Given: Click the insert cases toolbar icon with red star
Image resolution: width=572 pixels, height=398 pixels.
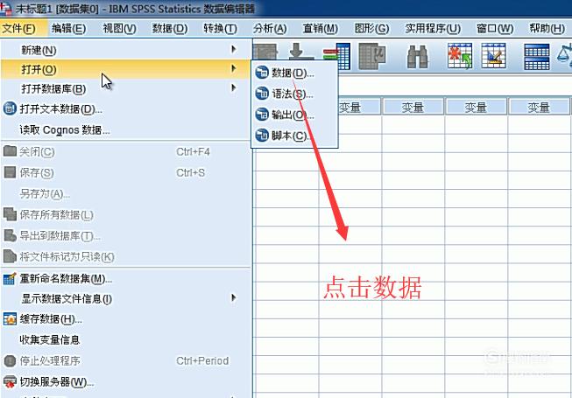Looking at the screenshot, I should (x=460, y=56).
